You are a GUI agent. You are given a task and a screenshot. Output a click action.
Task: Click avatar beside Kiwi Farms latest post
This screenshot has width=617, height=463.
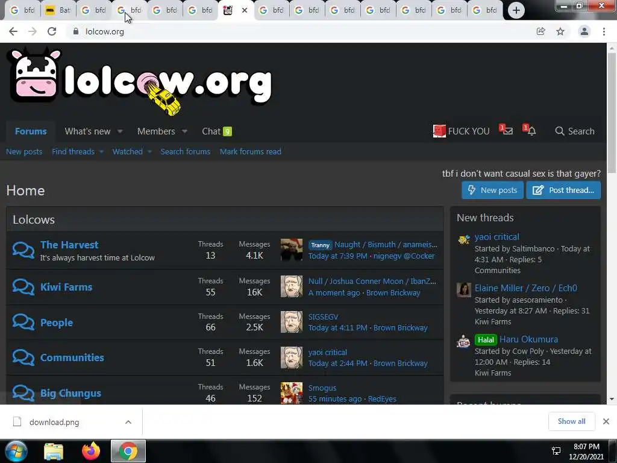tap(292, 286)
